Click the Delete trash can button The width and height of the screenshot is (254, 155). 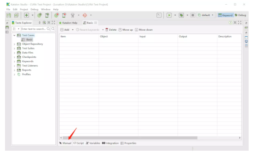(x=111, y=30)
